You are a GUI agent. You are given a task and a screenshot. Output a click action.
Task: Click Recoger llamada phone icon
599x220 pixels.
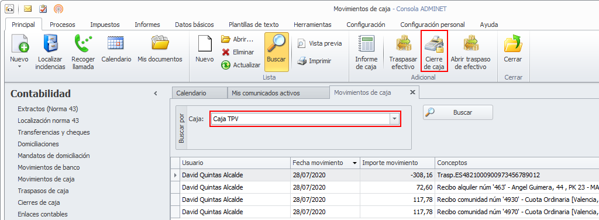coord(83,43)
